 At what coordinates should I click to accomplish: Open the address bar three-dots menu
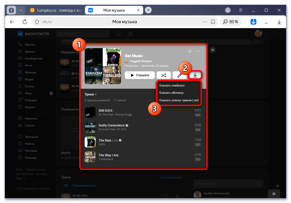point(205,22)
